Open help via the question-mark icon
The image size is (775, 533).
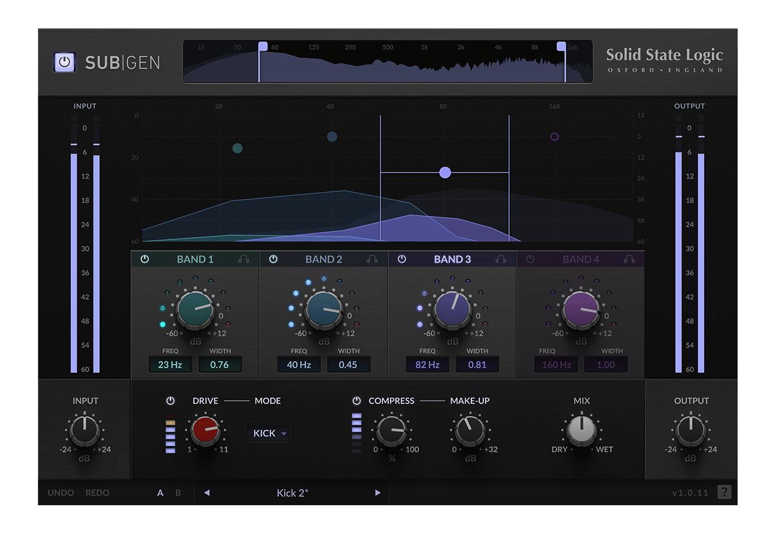(x=725, y=492)
